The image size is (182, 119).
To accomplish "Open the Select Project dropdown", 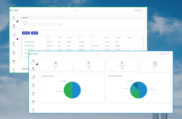I will [x=42, y=24].
